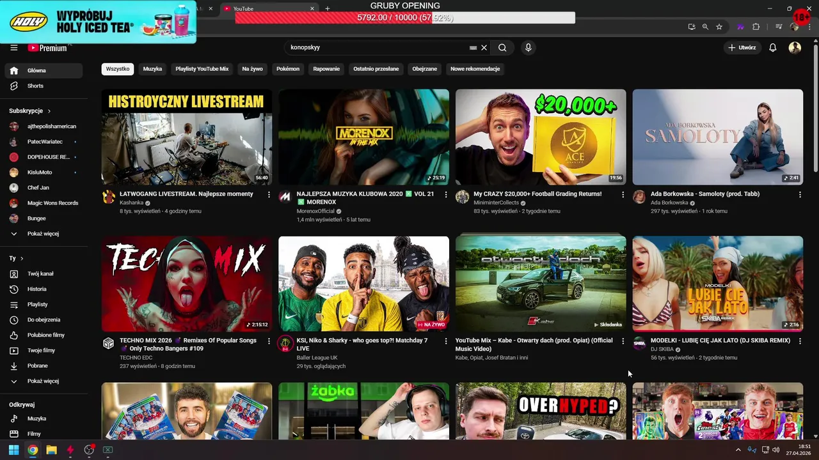Select the Na żywo filter chip
The height and width of the screenshot is (460, 819).
click(x=252, y=69)
